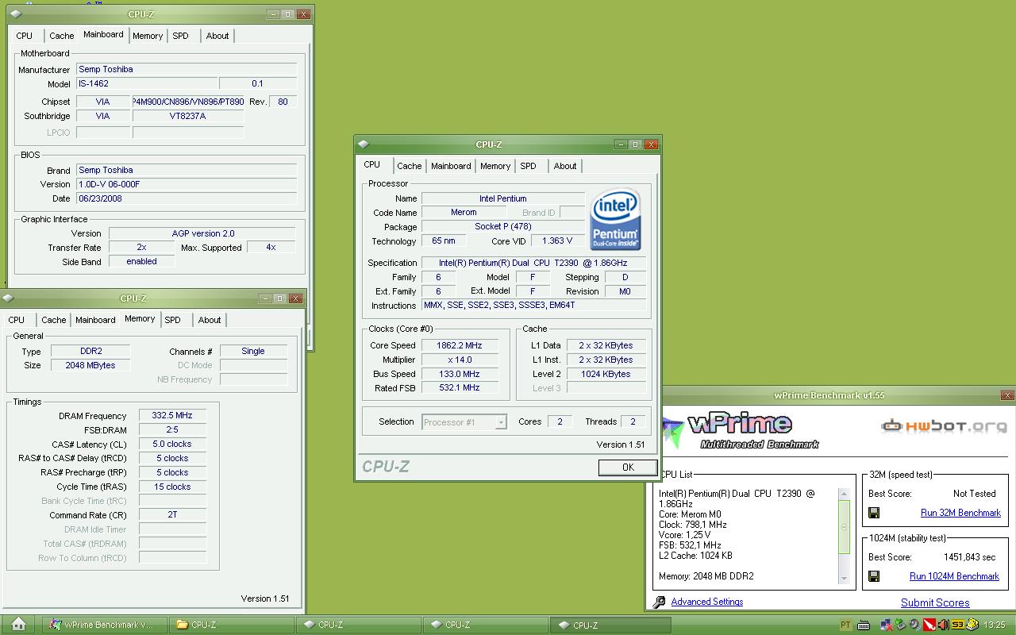Select Mainboard tab in bottom-left Memory window
This screenshot has height=635, width=1016.
[x=95, y=320]
